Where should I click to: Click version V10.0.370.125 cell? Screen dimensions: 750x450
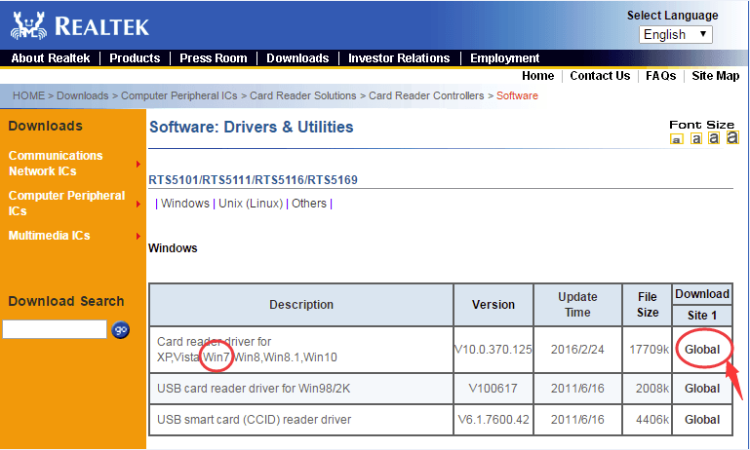pyautogui.click(x=493, y=350)
